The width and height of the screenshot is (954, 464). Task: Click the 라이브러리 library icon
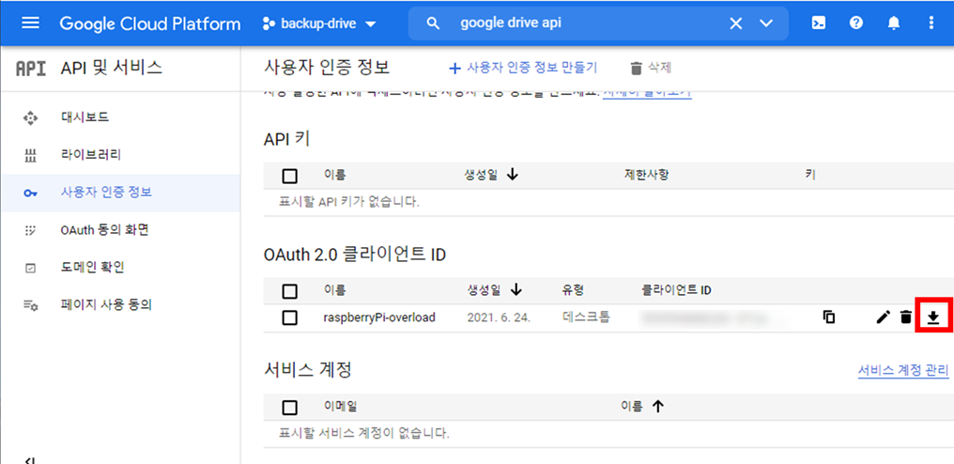pyautogui.click(x=30, y=155)
